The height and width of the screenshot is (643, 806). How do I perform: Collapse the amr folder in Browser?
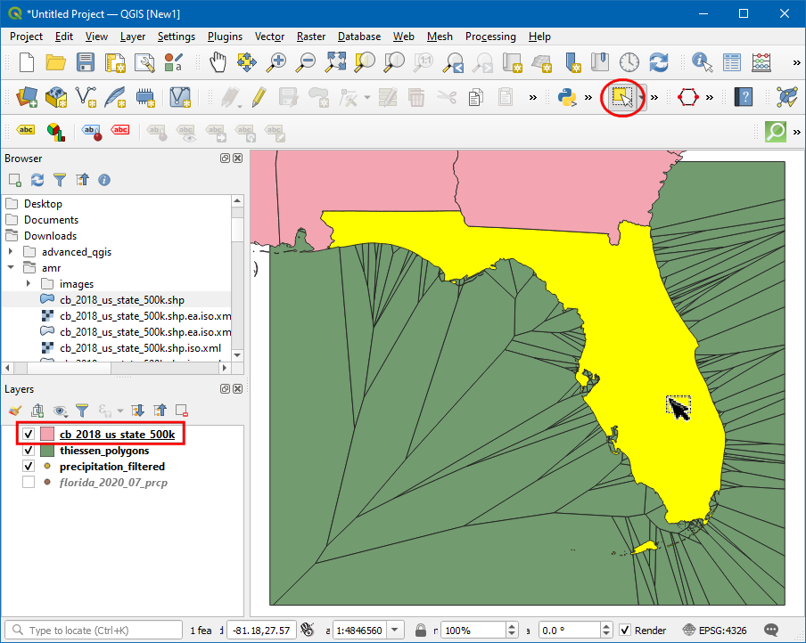(11, 268)
